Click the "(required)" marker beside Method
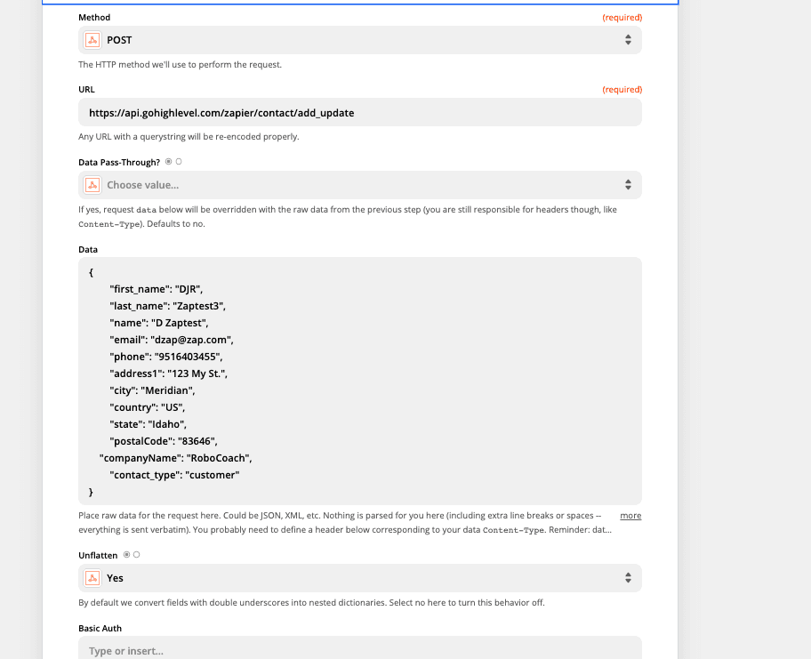 pos(622,18)
